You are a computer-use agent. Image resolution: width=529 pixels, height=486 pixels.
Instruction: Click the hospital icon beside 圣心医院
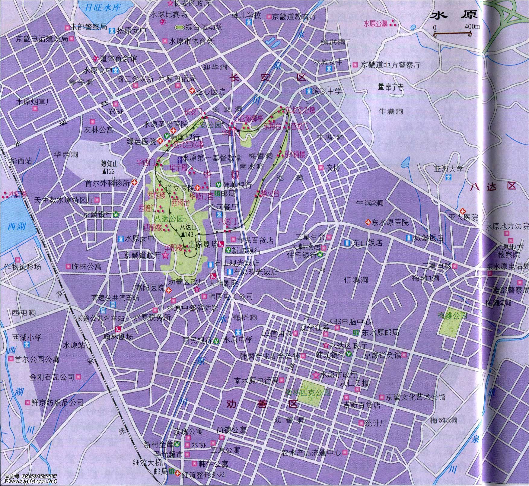[x=192, y=91]
